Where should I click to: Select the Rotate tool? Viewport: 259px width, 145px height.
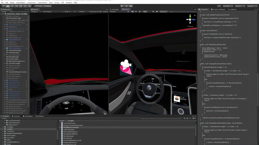[12, 6]
